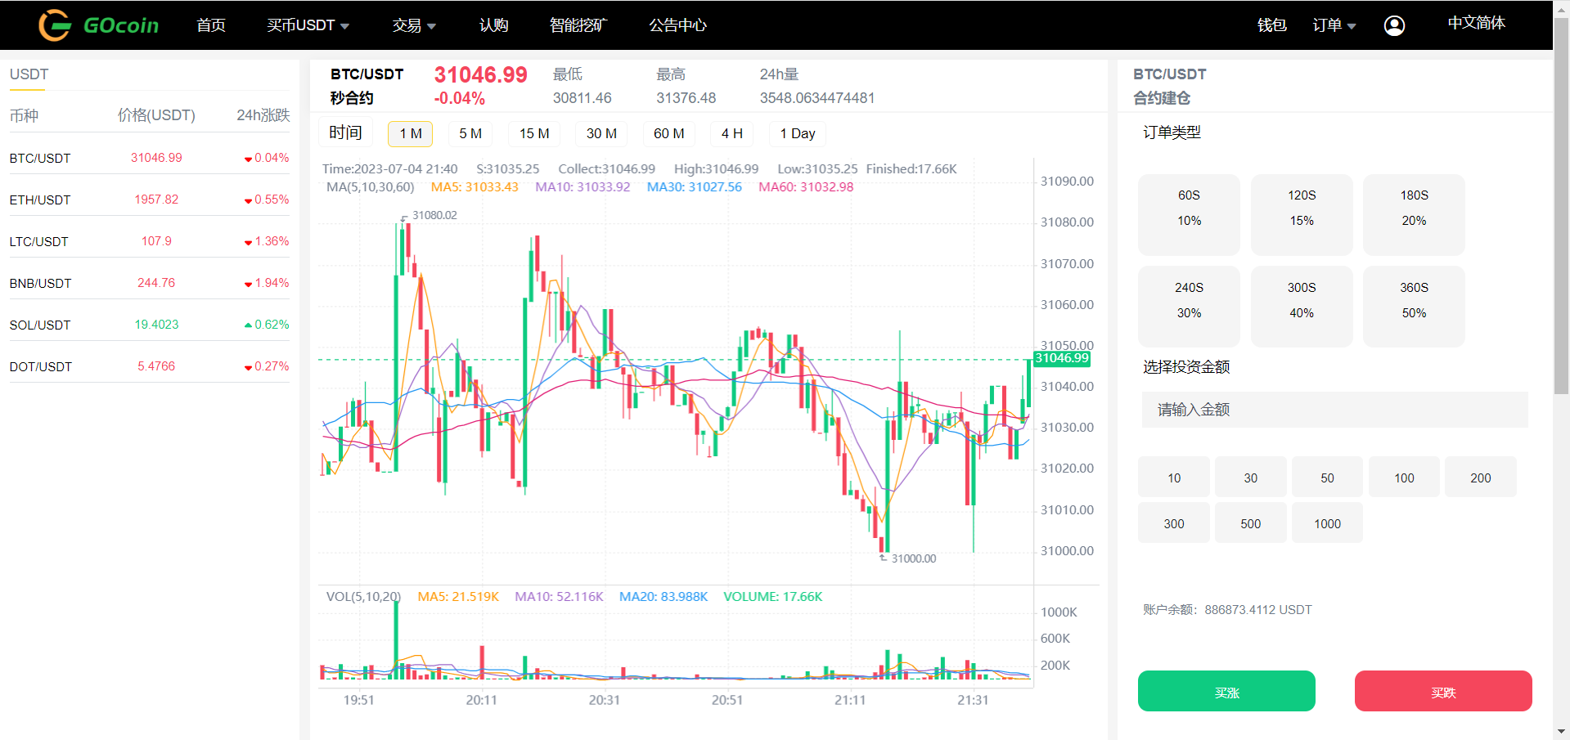The image size is (1570, 740).
Task: Click the MA5: 31033.43 indicator label
Action: coord(475,187)
